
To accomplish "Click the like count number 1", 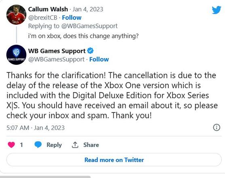I will [21, 145].
